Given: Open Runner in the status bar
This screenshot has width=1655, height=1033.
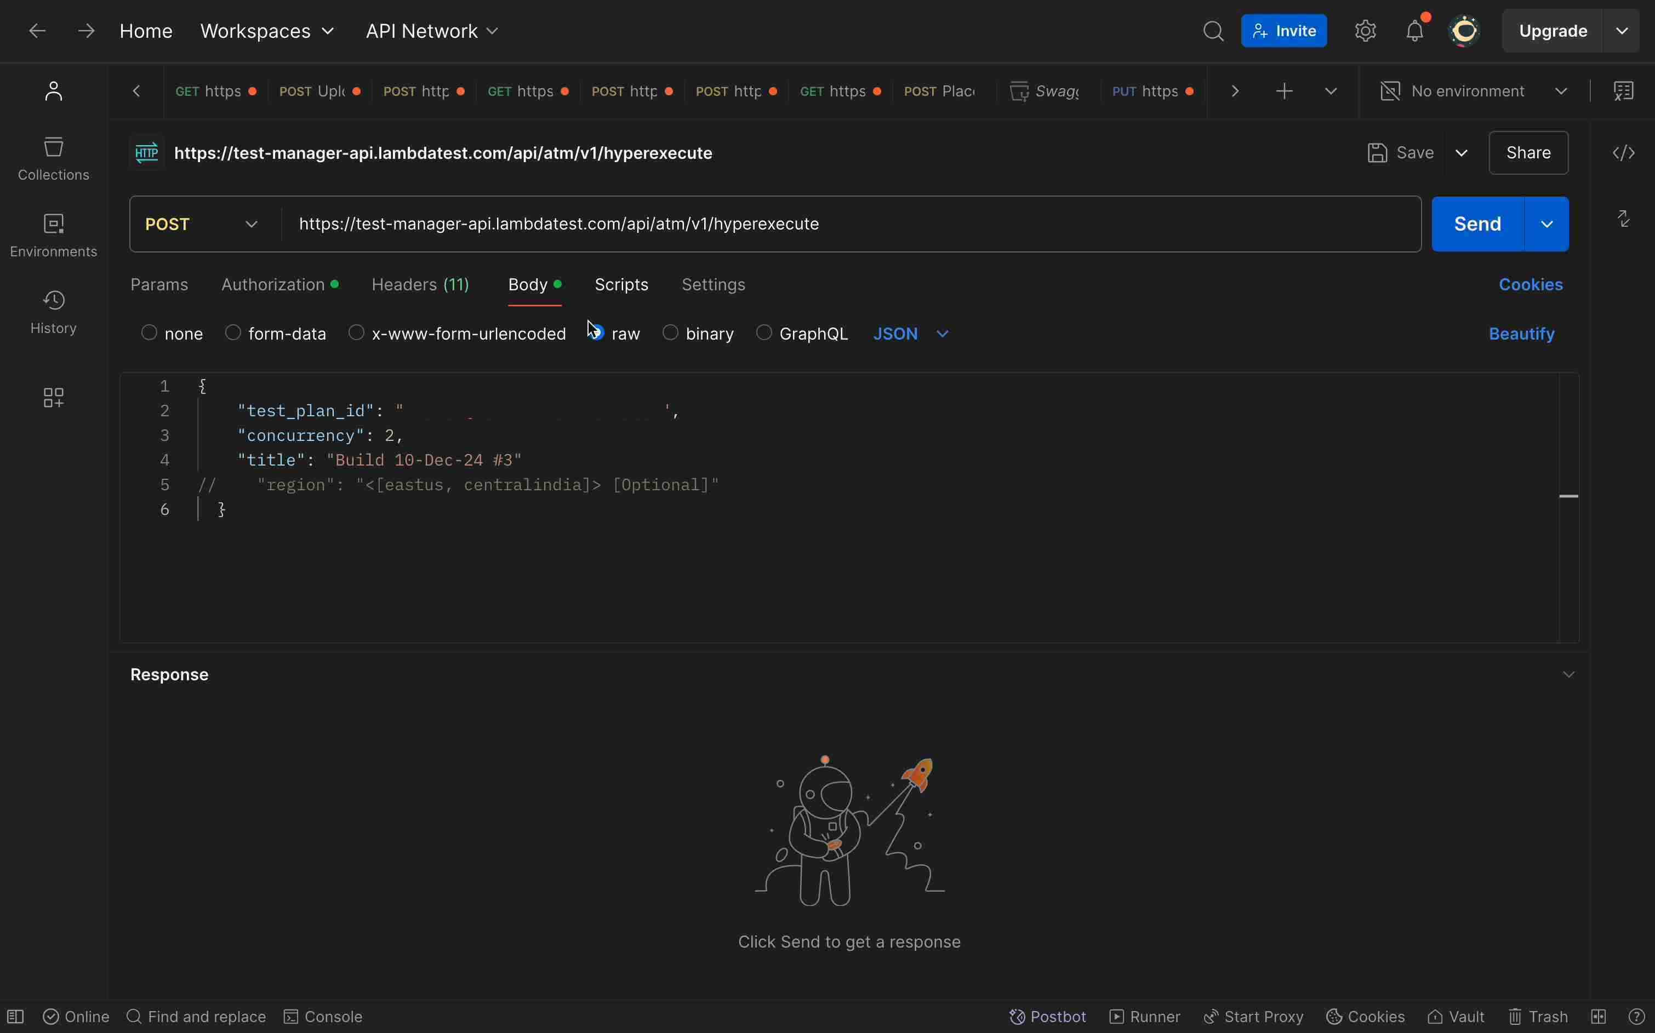Looking at the screenshot, I should [1144, 1017].
